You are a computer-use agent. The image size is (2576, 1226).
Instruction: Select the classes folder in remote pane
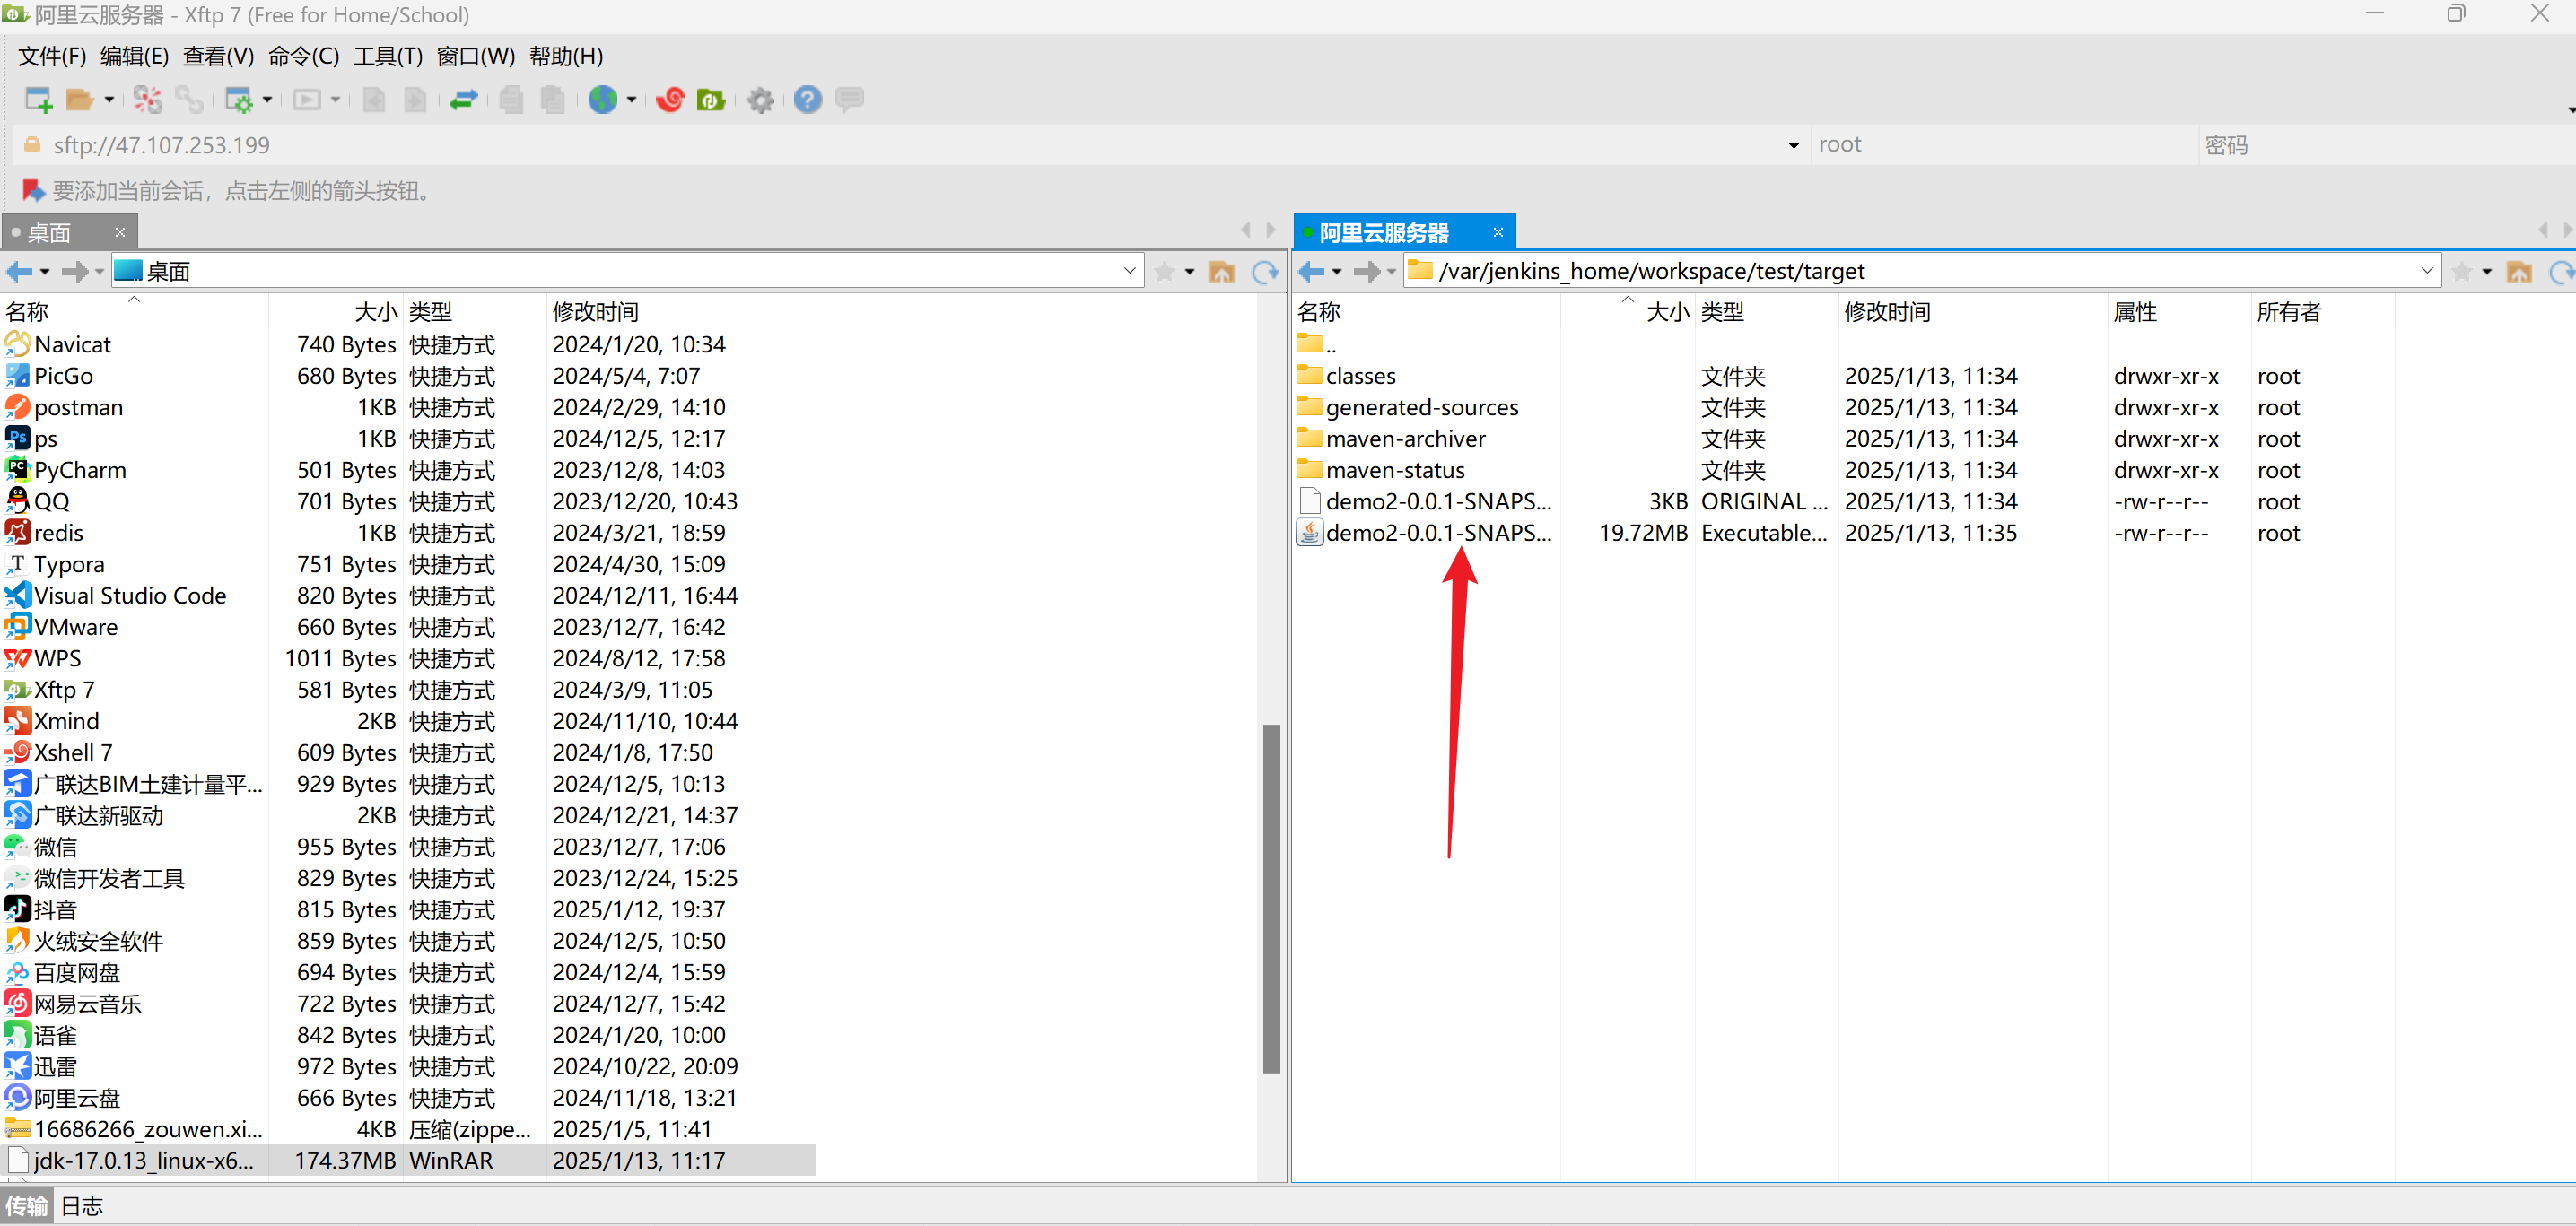1359,377
